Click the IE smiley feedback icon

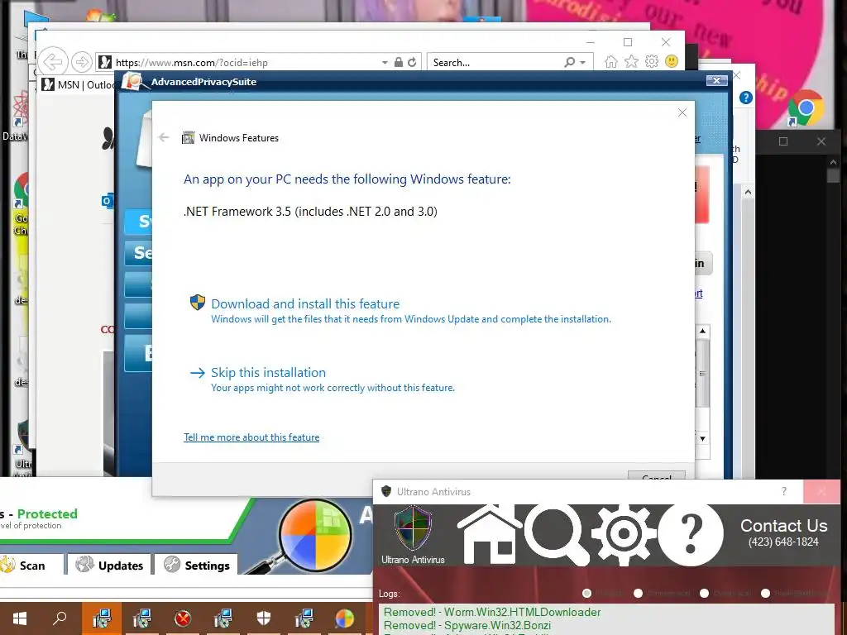(x=672, y=61)
